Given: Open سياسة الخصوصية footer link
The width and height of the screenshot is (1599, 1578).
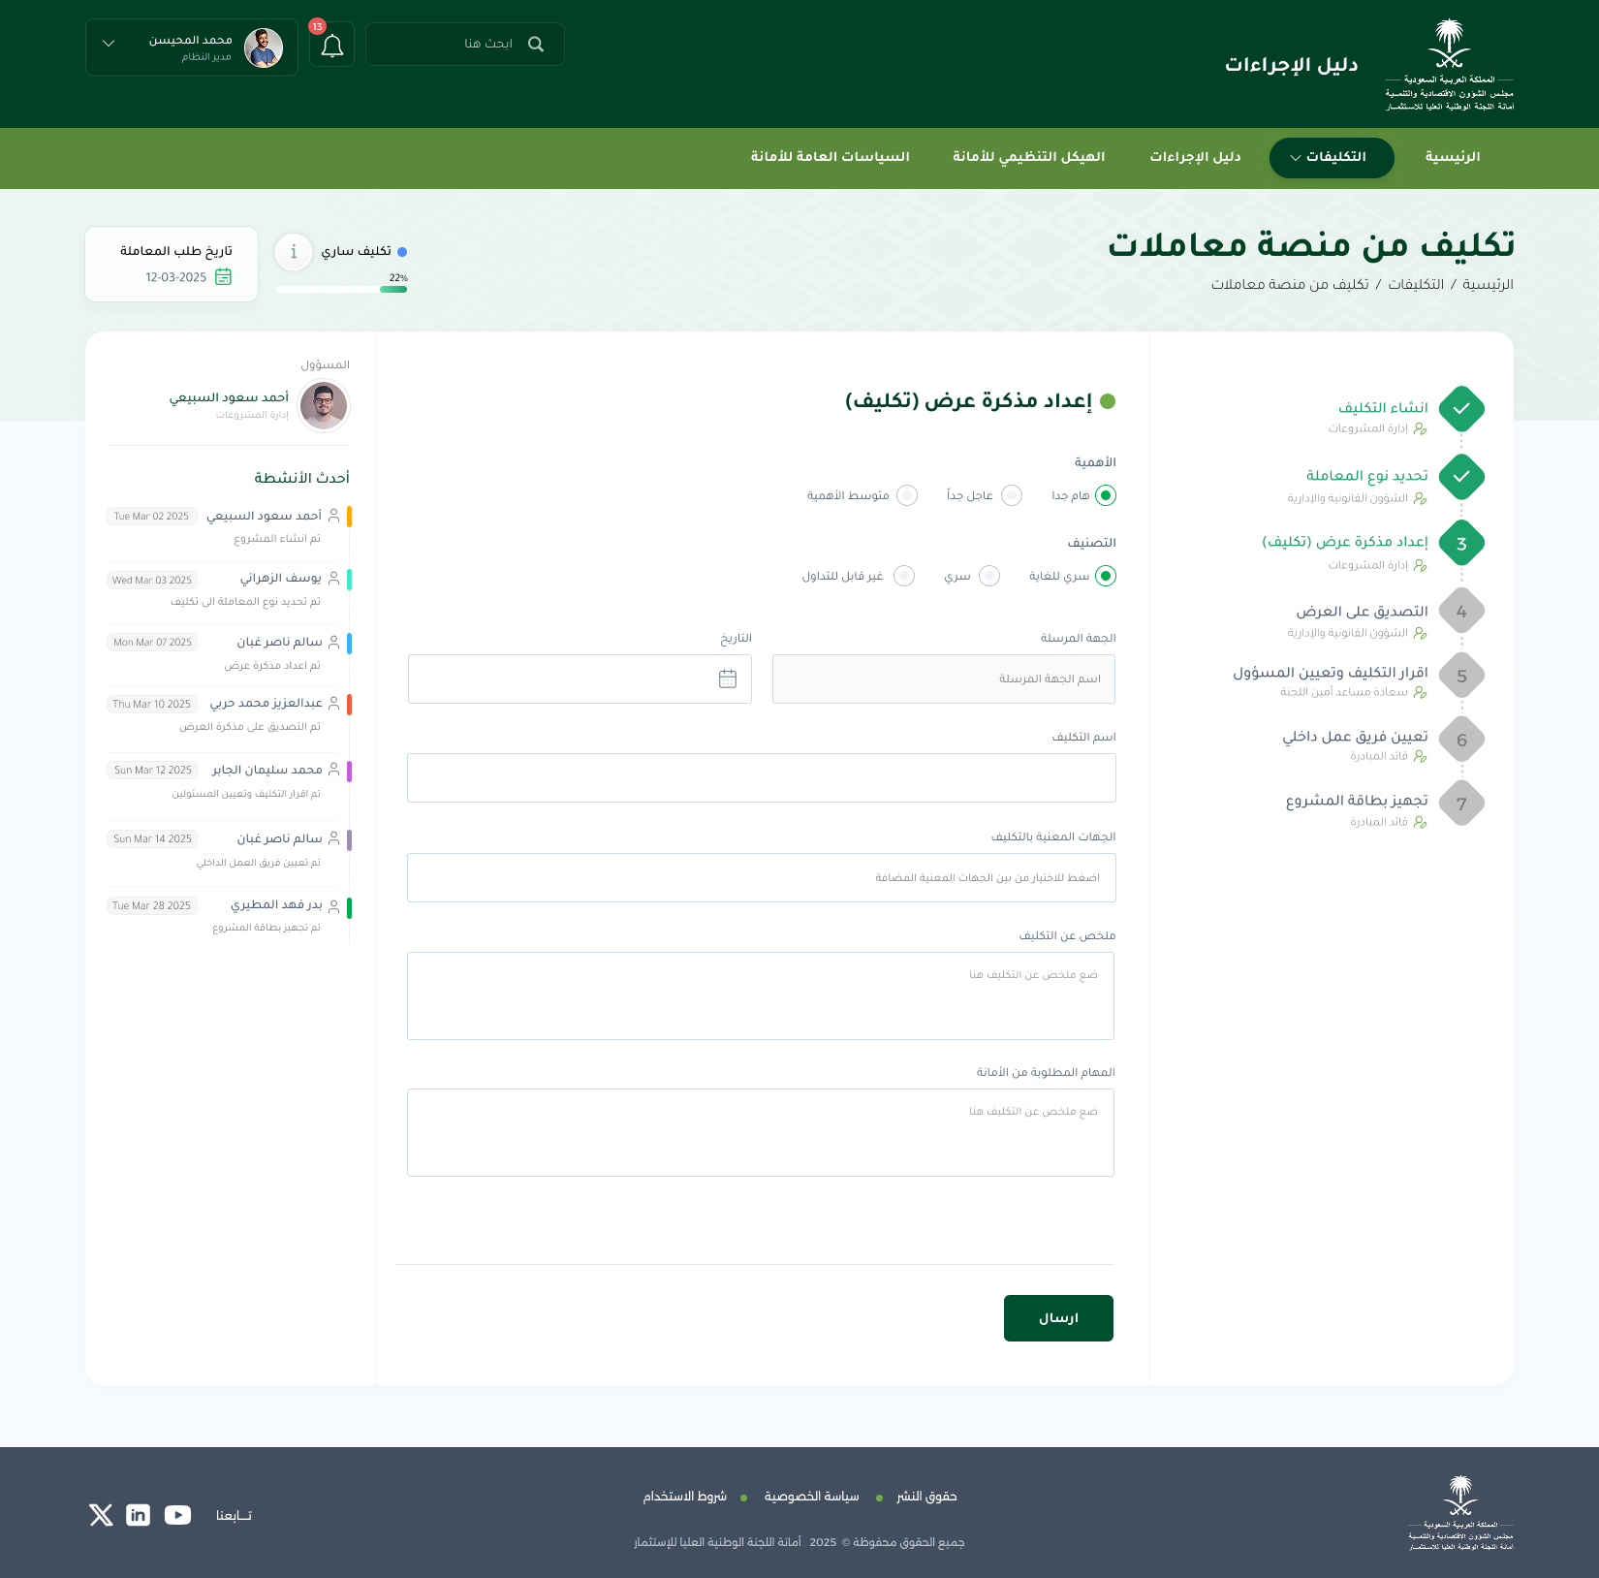Looking at the screenshot, I should click(x=812, y=1497).
